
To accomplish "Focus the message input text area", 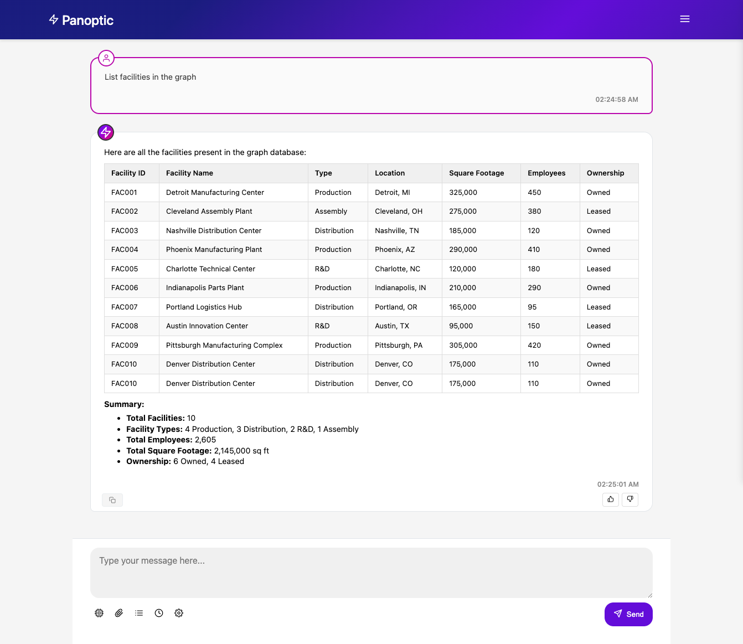I will coord(371,573).
